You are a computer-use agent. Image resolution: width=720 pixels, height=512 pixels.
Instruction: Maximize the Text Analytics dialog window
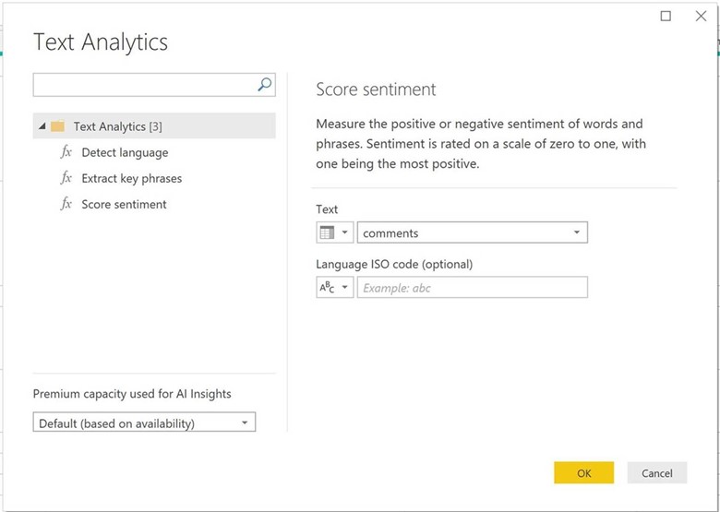(x=666, y=16)
